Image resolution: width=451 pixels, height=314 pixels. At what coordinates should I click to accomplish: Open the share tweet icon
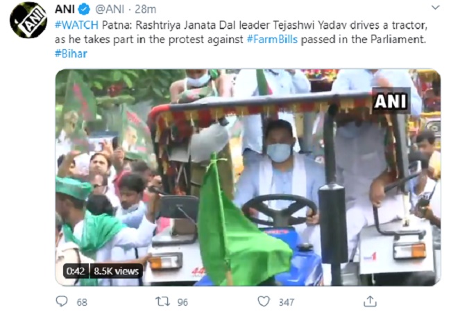[370, 302]
